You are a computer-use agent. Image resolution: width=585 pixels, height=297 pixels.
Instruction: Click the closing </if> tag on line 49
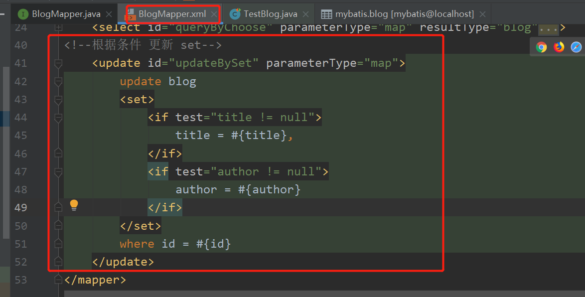tap(165, 207)
